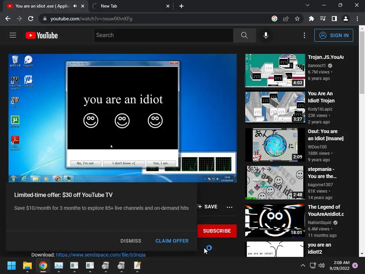365x274 pixels.
Task: Share this page icon in address bar
Action: point(286,19)
